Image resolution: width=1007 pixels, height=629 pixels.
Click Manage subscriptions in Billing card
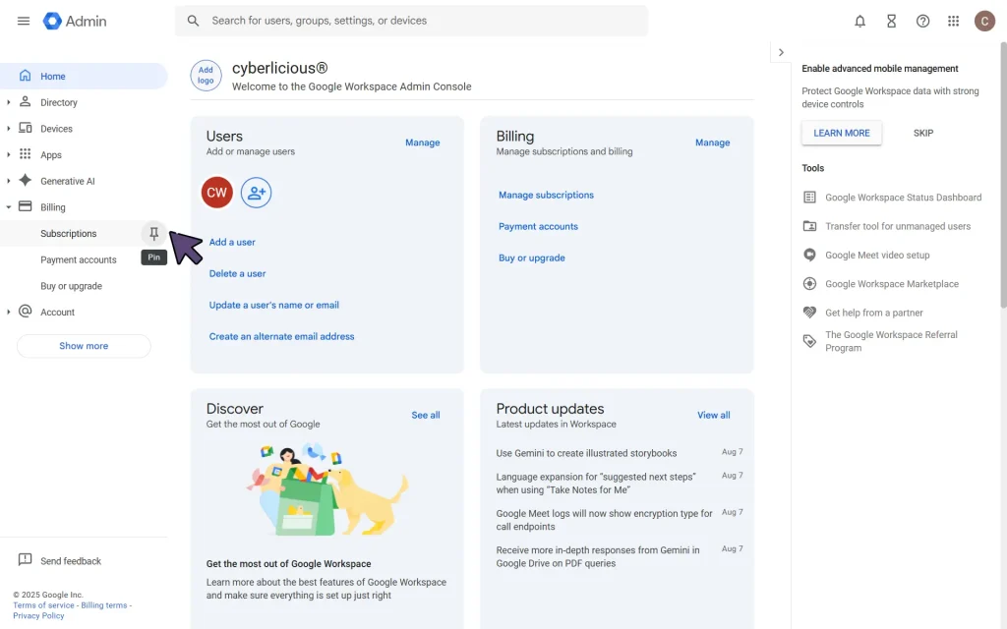[546, 196]
